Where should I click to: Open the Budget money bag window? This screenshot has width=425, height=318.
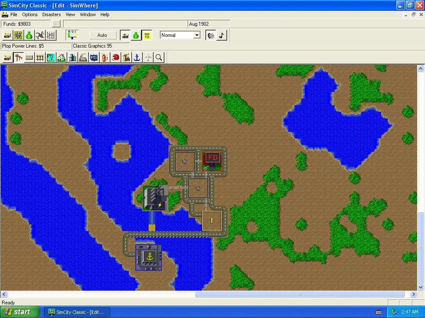(29, 36)
